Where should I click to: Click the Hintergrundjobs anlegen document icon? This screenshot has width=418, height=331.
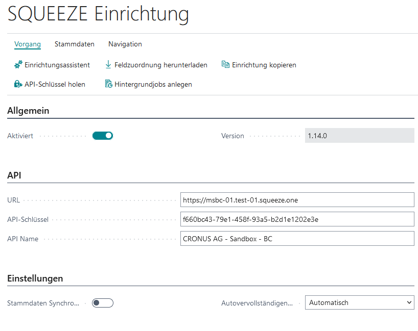[108, 84]
